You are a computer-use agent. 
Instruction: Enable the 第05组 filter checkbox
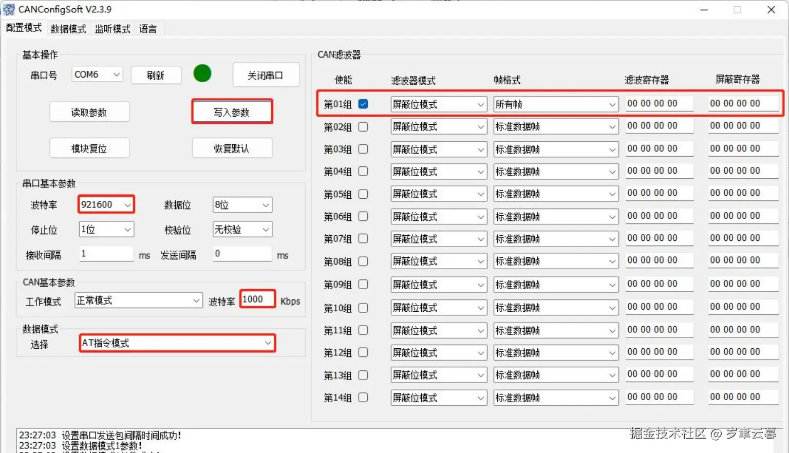[363, 194]
